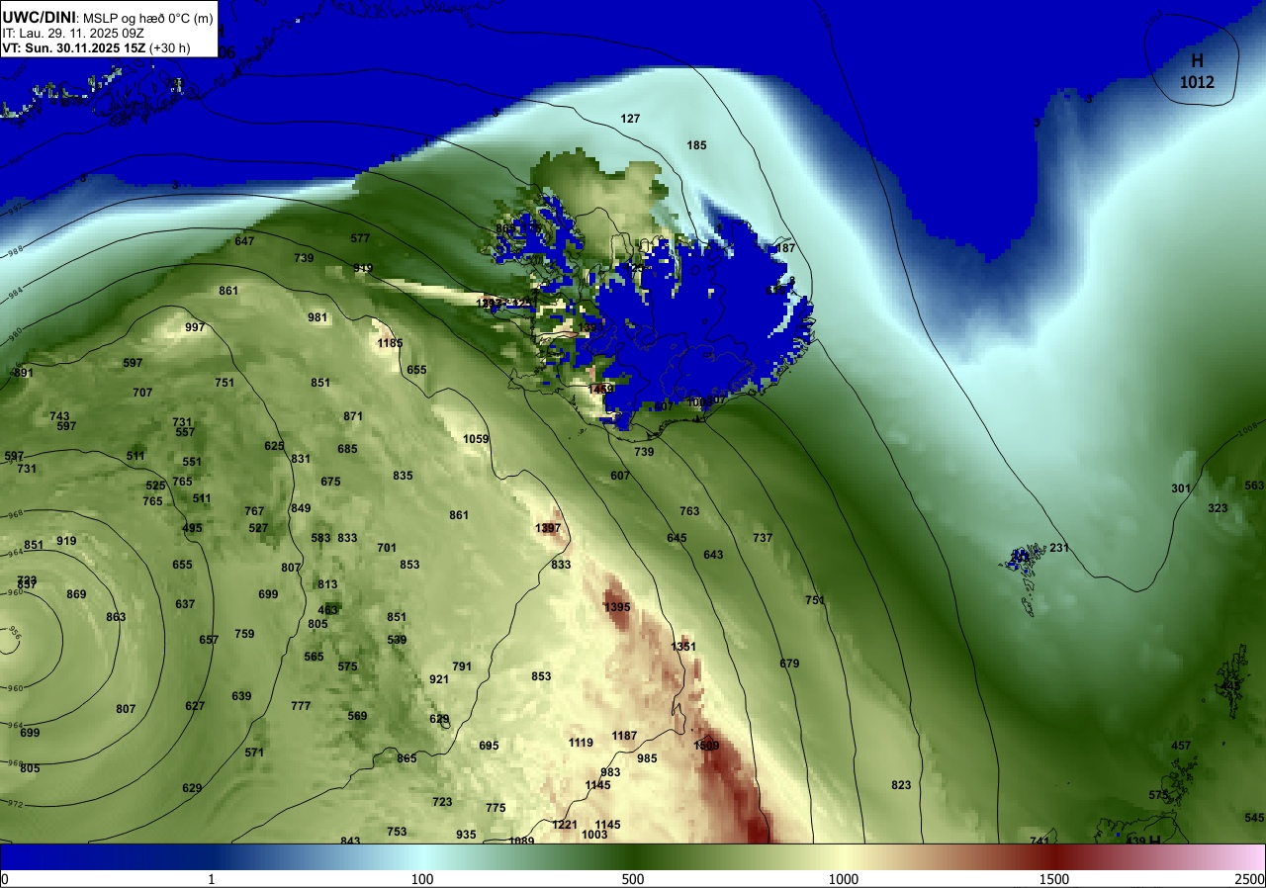Click the 647 height value
This screenshot has width=1266, height=888.
pos(244,241)
